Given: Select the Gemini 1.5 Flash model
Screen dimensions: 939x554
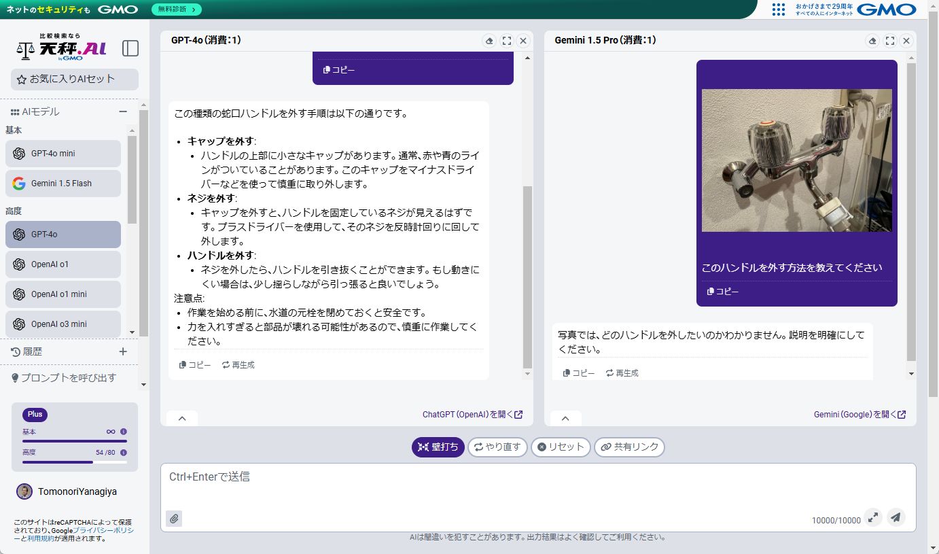Looking at the screenshot, I should click(63, 183).
